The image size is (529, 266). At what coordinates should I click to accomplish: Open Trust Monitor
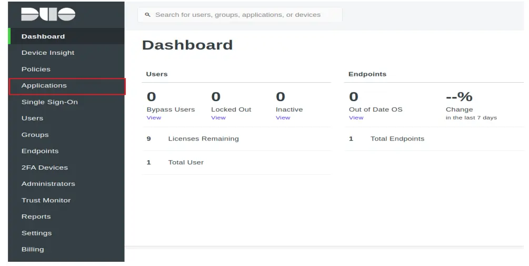(x=66, y=200)
